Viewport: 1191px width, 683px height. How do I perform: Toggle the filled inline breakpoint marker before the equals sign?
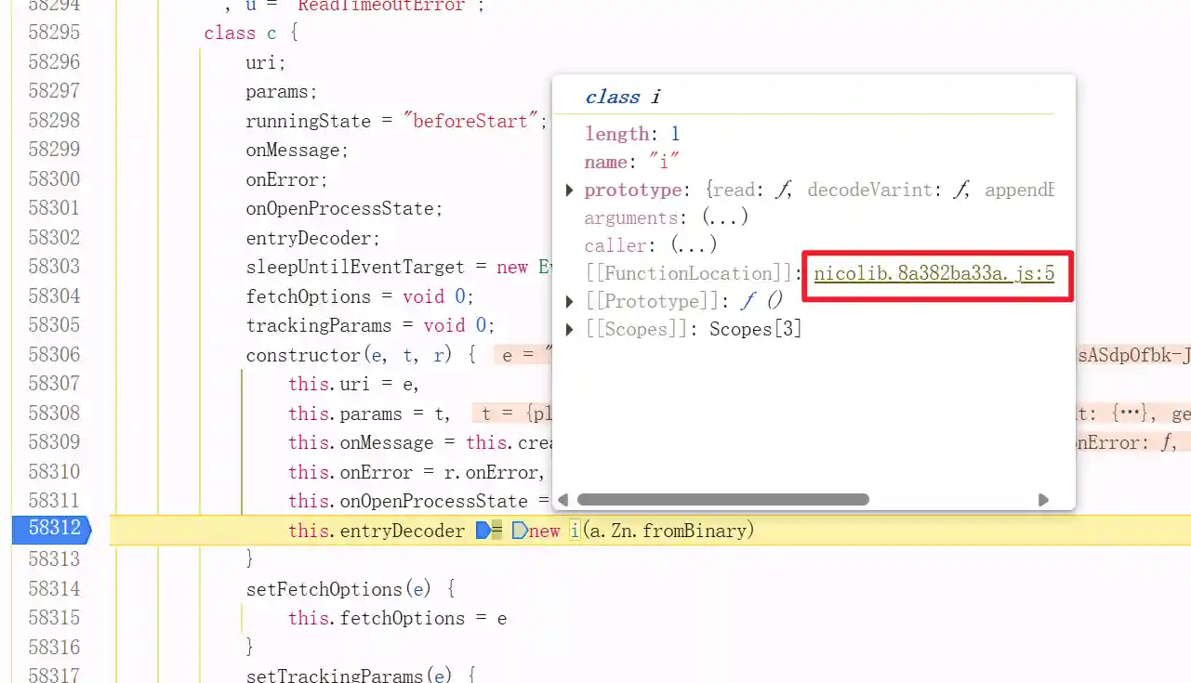[x=483, y=531]
